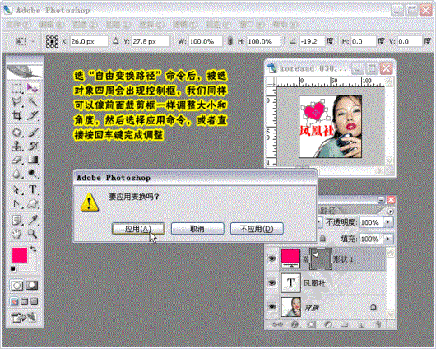Viewport: 436px width, 349px height.
Task: Select the Notes tool
Action: 16,221
